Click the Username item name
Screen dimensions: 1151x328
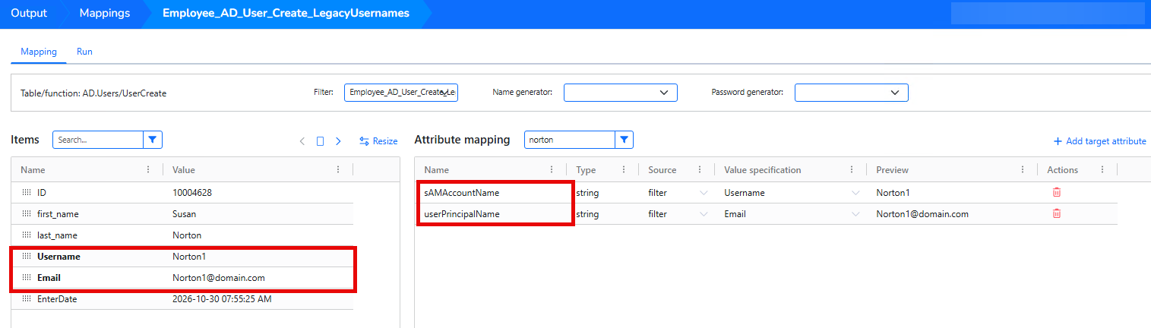pyautogui.click(x=58, y=257)
